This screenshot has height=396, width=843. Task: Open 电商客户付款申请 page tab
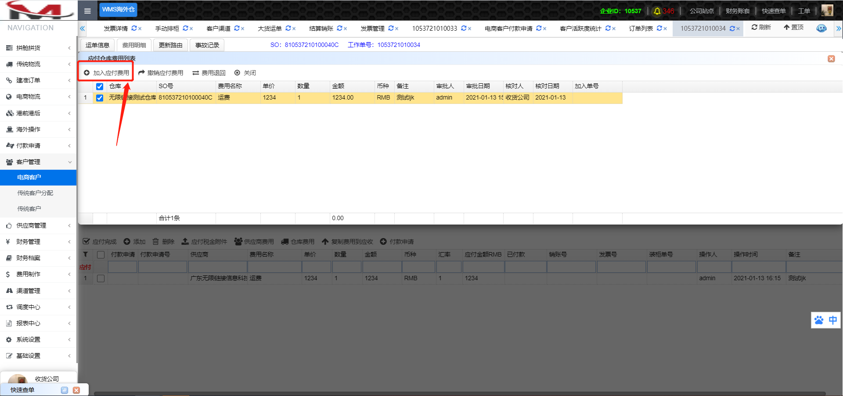[x=508, y=29]
